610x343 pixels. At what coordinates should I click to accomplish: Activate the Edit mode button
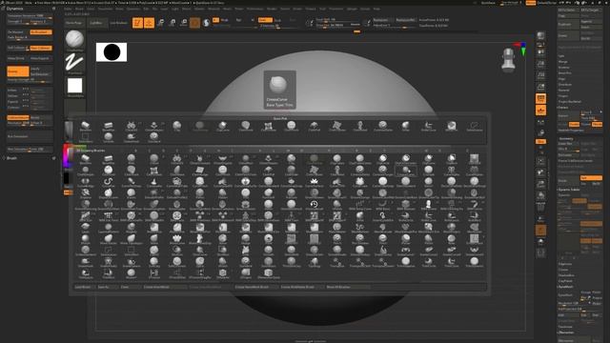point(137,23)
